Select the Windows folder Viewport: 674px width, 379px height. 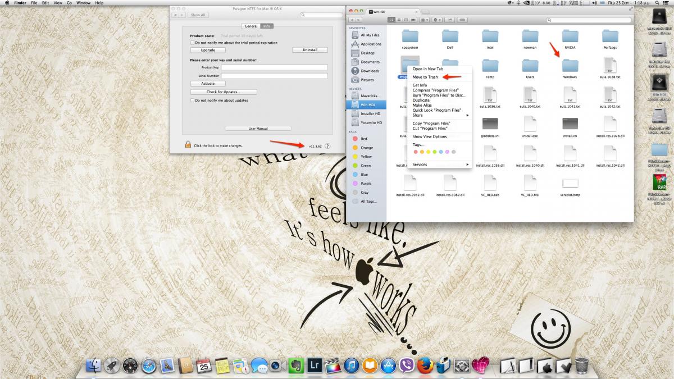[570, 69]
